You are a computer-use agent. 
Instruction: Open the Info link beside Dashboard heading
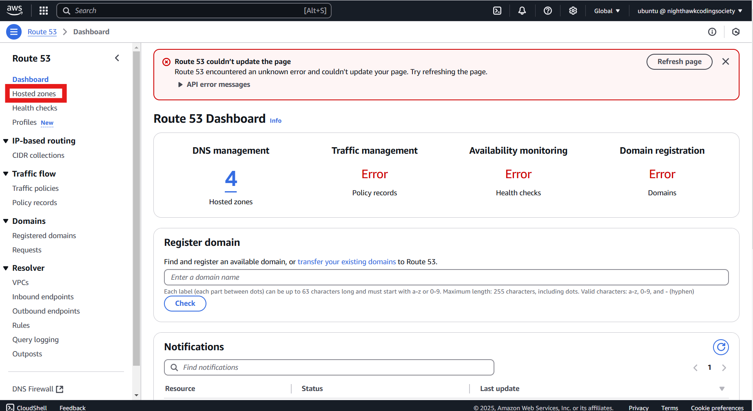[276, 121]
